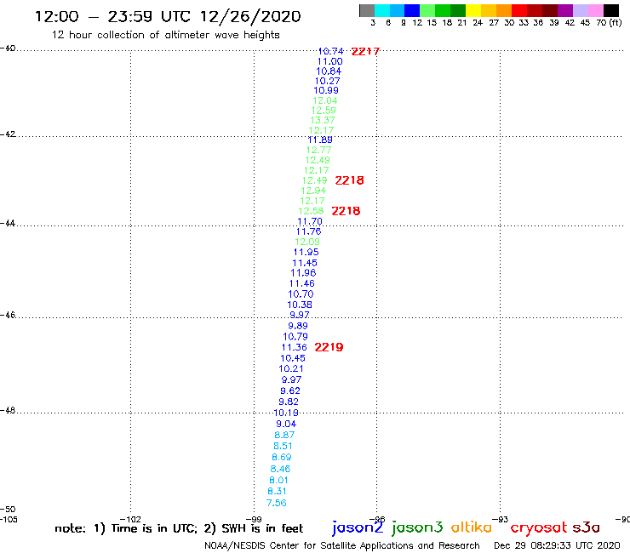Select the purple legend color swatch

click(x=565, y=10)
